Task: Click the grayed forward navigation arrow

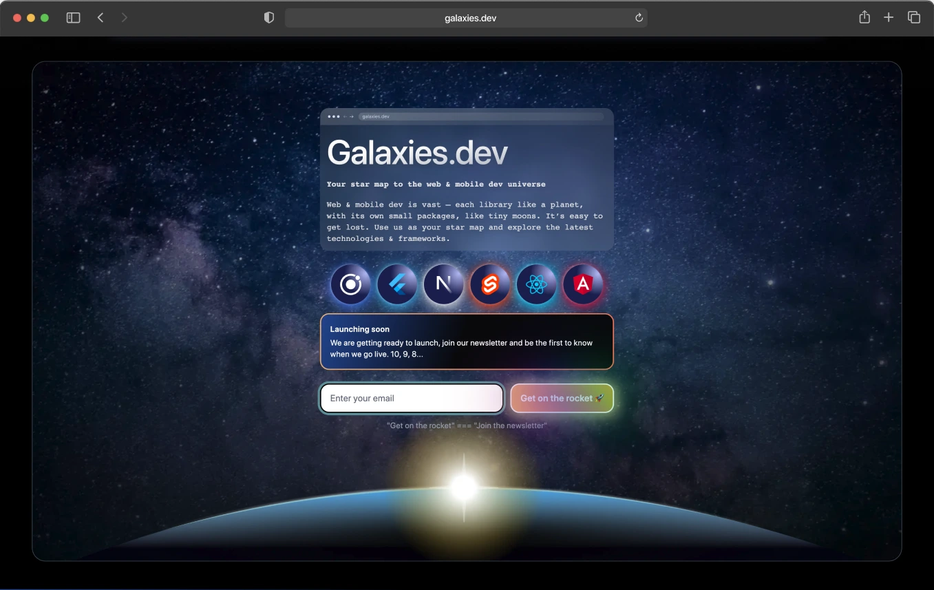Action: tap(124, 17)
